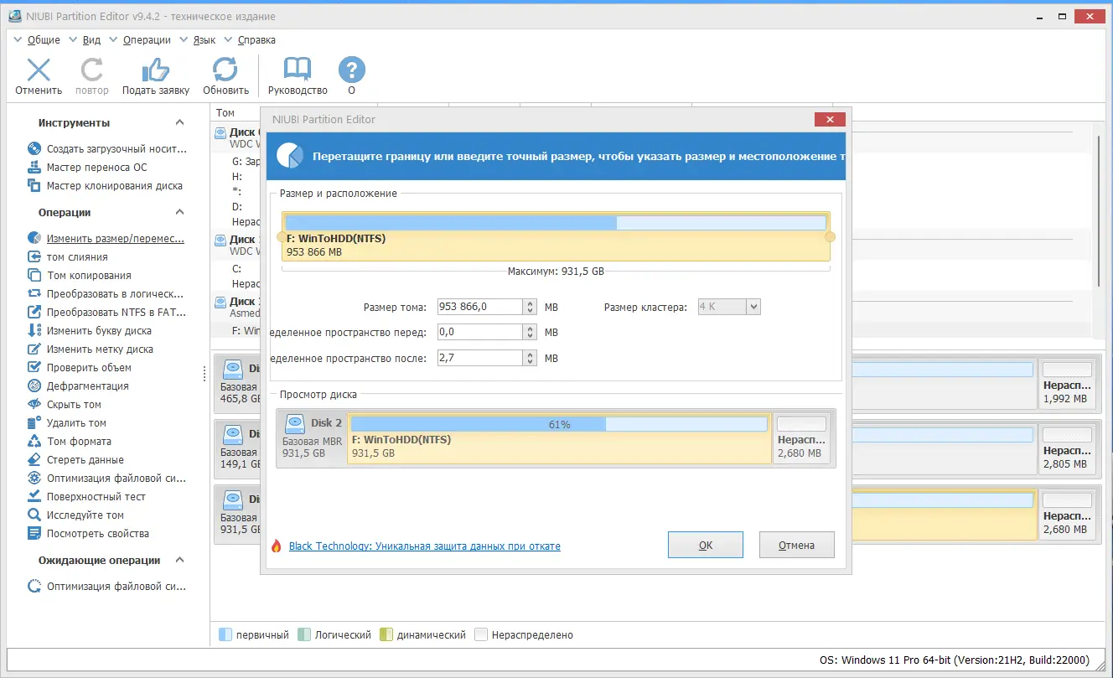The width and height of the screenshot is (1113, 678).
Task: Click the первичный legend color swatch
Action: (x=225, y=635)
